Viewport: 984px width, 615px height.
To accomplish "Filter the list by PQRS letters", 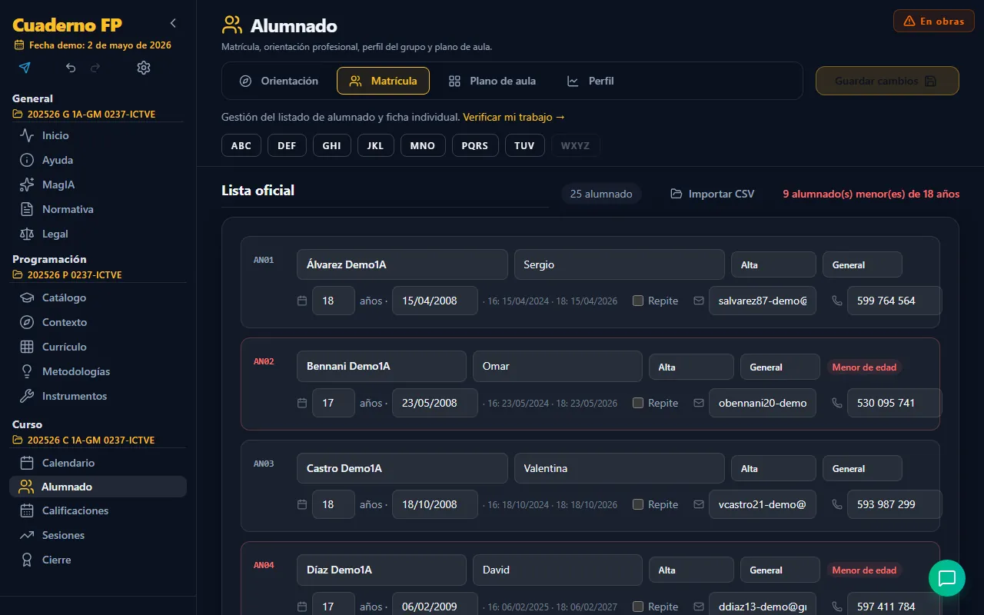I will click(475, 145).
